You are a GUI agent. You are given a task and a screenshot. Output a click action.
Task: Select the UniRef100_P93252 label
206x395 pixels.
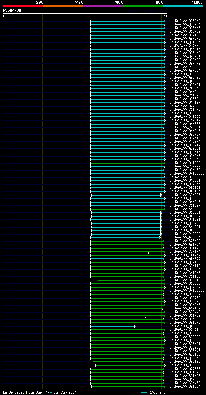185,159
